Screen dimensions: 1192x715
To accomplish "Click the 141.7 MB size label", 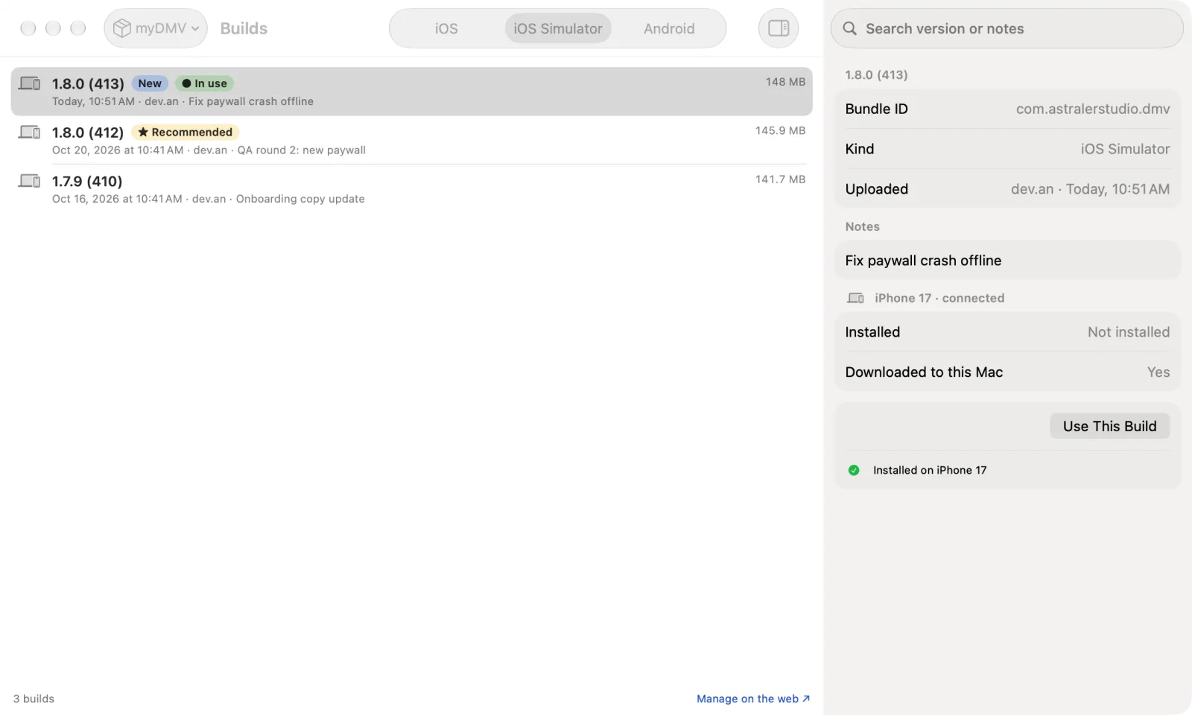I will click(780, 179).
